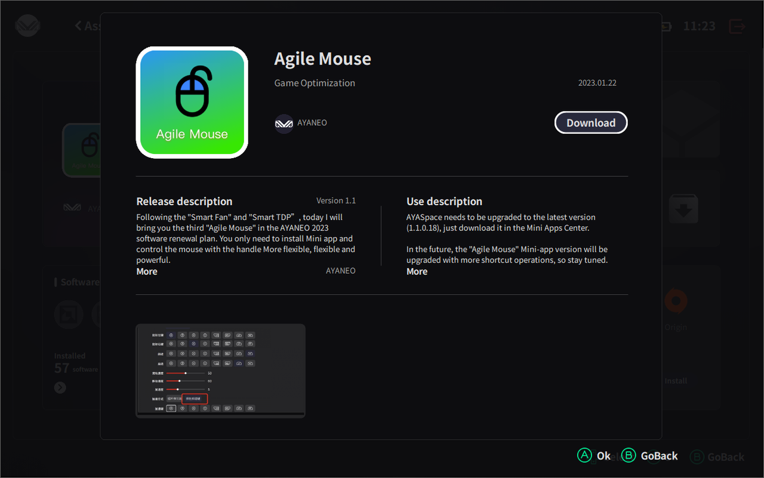Click the 2023.01.22 date text

(x=597, y=83)
